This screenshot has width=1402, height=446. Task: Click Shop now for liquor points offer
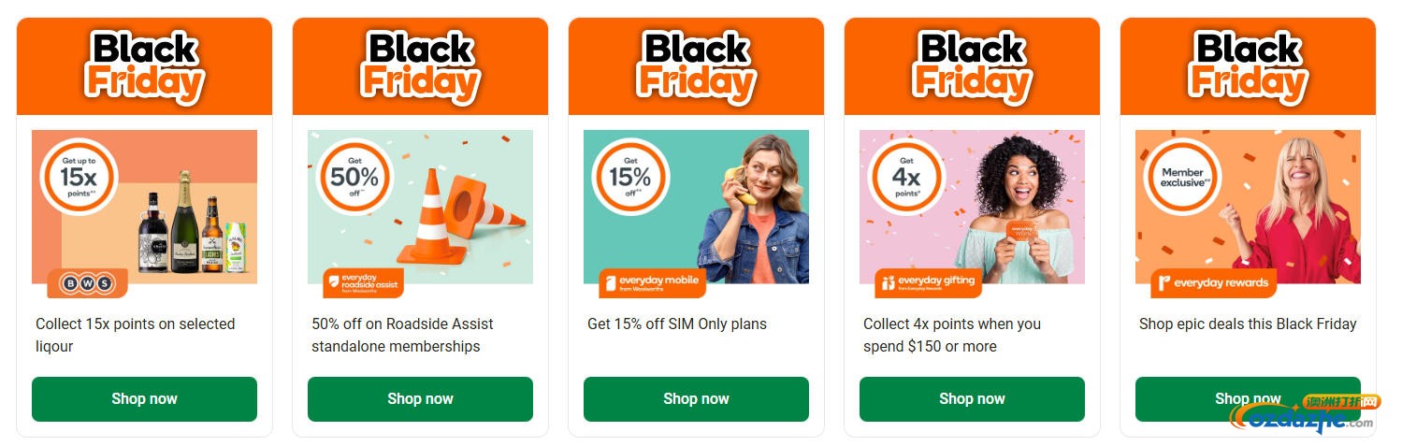pos(144,399)
